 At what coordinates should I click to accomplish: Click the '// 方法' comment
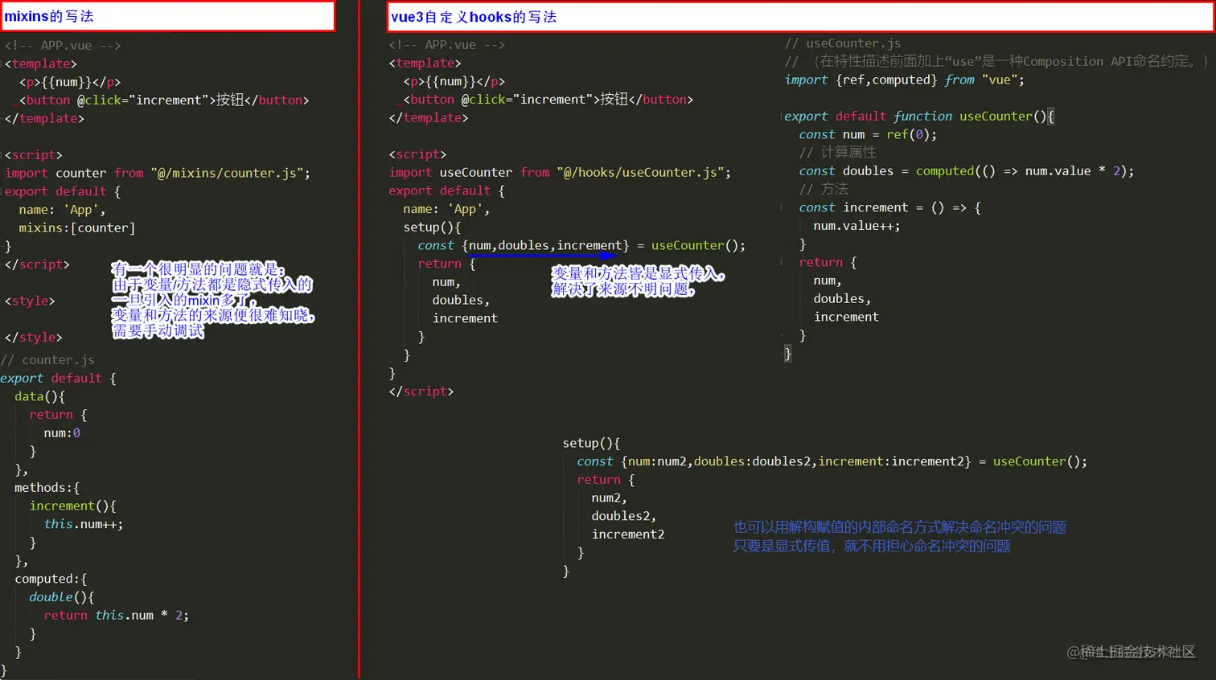click(824, 189)
